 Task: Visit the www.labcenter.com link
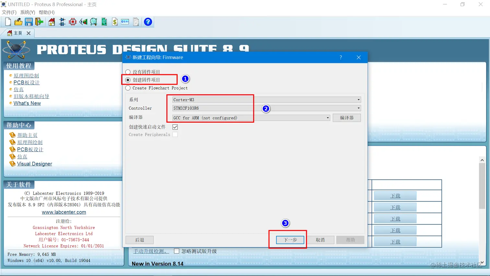pos(64,212)
